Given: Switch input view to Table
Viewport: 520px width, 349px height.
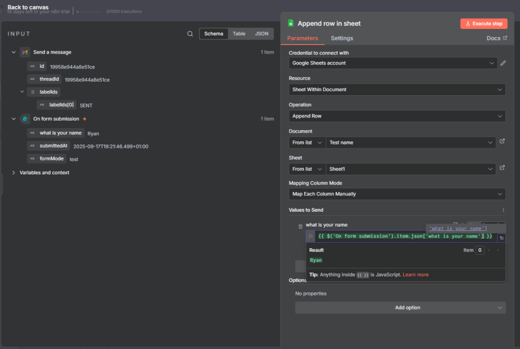Looking at the screenshot, I should coord(239,34).
